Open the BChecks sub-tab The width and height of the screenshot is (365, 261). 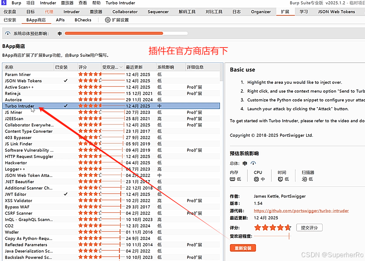click(x=83, y=20)
